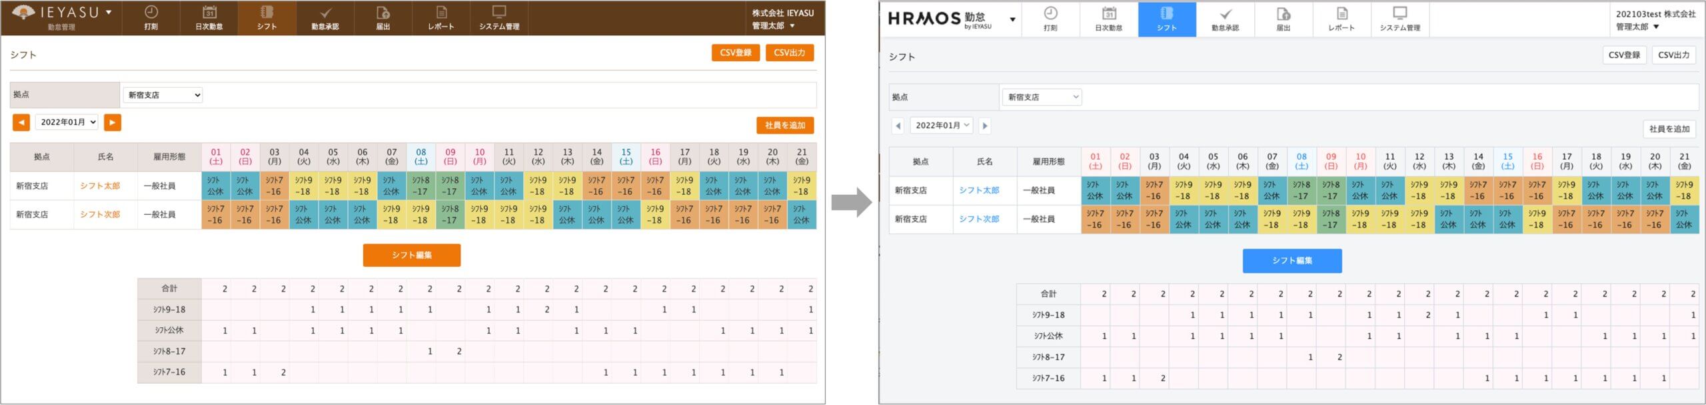Click the orange previous month arrow
1706x405 pixels.
(x=21, y=122)
